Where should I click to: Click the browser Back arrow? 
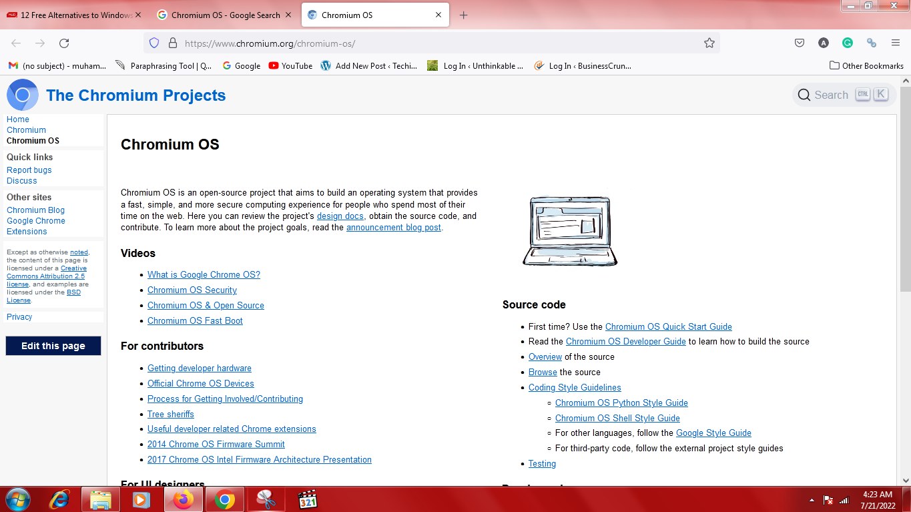click(x=16, y=43)
